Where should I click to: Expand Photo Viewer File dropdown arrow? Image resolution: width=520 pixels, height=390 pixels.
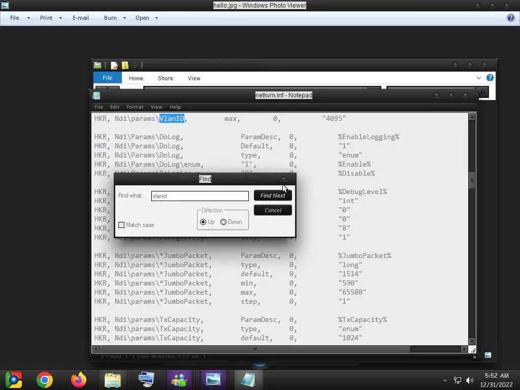(28, 18)
